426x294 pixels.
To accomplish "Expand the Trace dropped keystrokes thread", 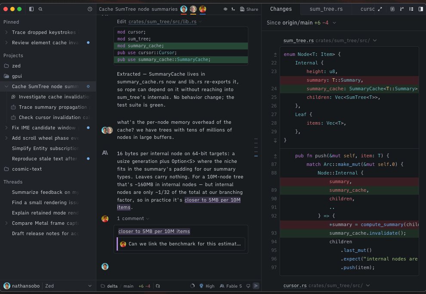I will (x=6, y=32).
